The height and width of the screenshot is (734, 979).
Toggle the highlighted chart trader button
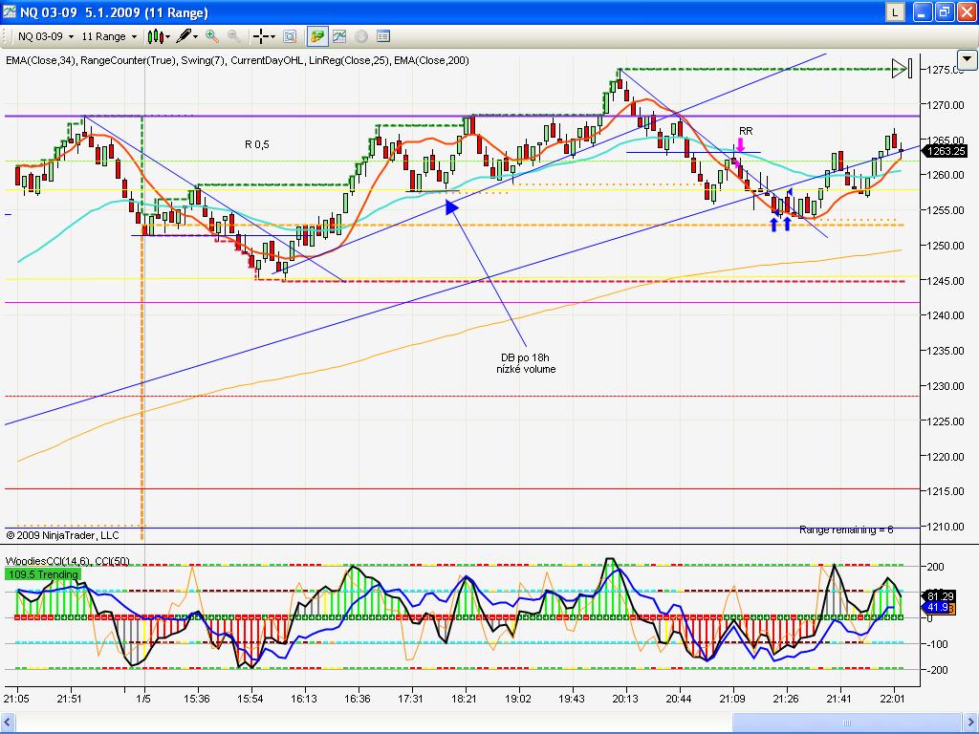316,36
